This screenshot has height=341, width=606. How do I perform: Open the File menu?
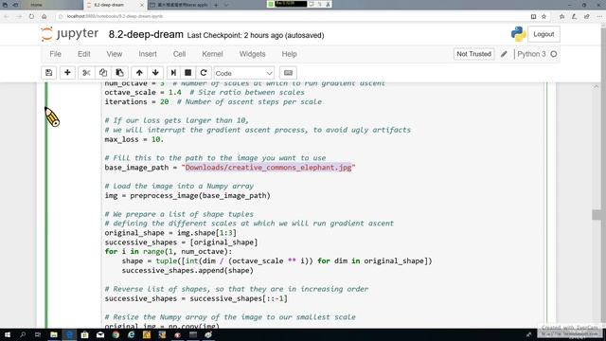pos(55,54)
